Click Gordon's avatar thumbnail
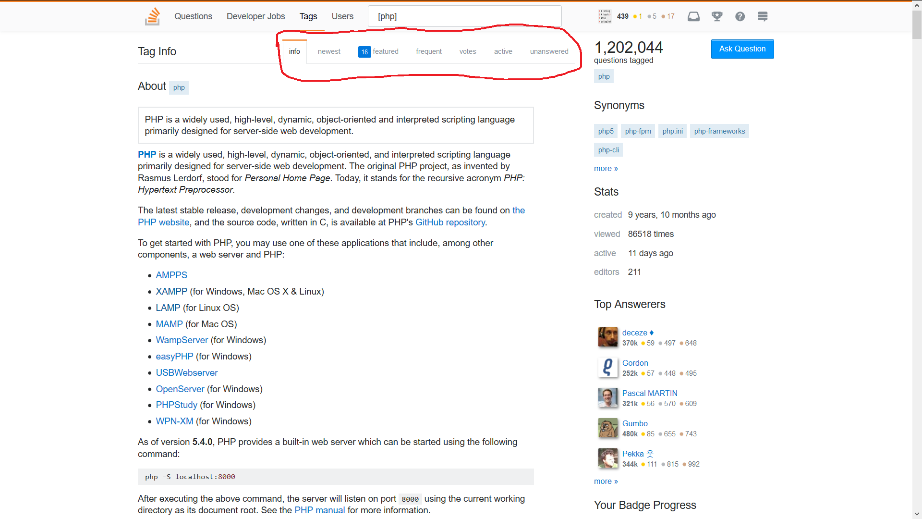Image resolution: width=922 pixels, height=519 pixels. point(608,368)
